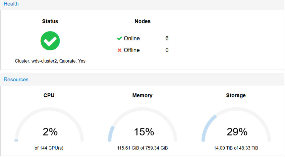Image resolution: width=285 pixels, height=157 pixels.
Task: Select the Offline nodes label
Action: click(132, 50)
